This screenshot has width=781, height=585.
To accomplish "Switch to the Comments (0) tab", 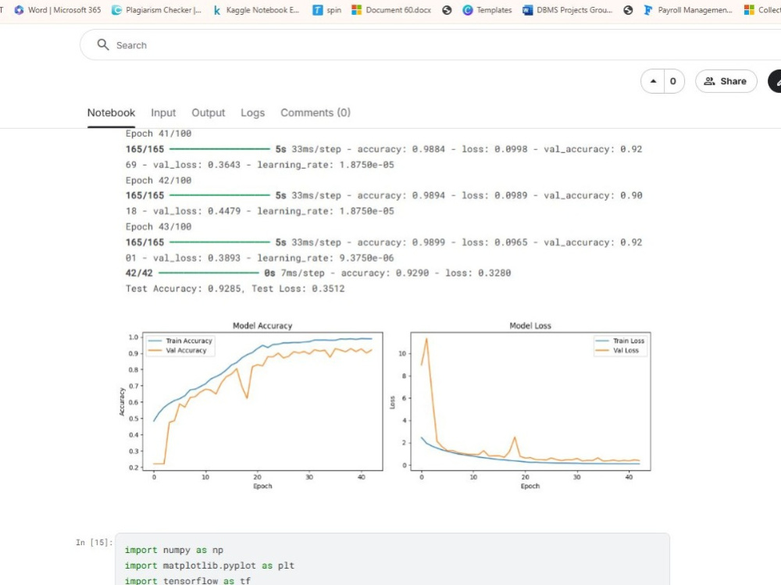I will pyautogui.click(x=316, y=112).
